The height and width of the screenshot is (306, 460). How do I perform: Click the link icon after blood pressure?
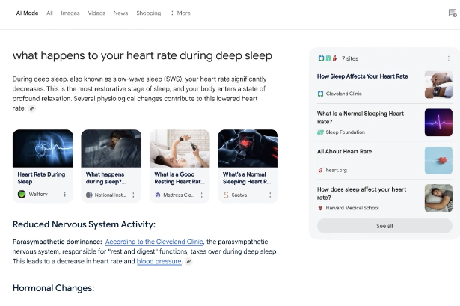(x=188, y=262)
